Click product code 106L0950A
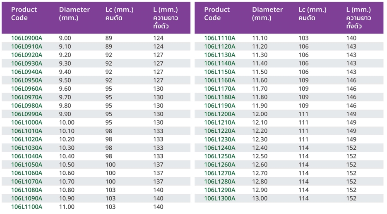Screen dimensions: 387x214 coord(26,80)
